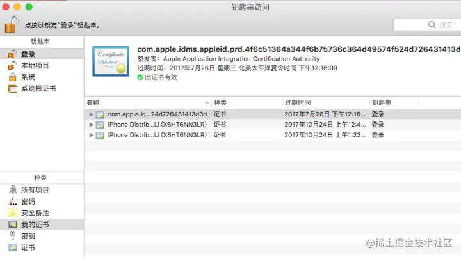Click the certificate title com.apple.idms.appleid.prd
The width and height of the screenshot is (461, 257).
click(x=299, y=49)
